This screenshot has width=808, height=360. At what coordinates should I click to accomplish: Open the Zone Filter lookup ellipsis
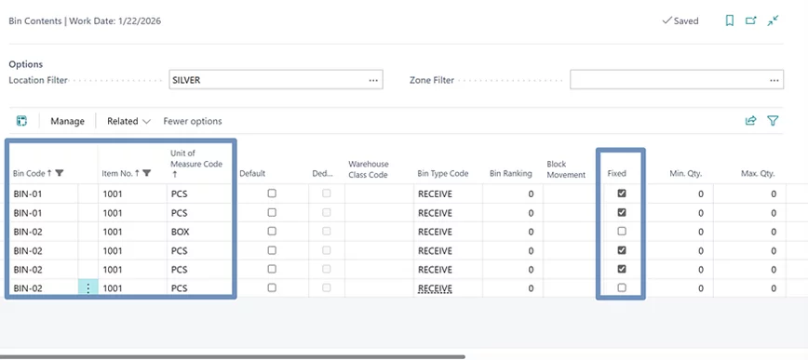pos(774,80)
